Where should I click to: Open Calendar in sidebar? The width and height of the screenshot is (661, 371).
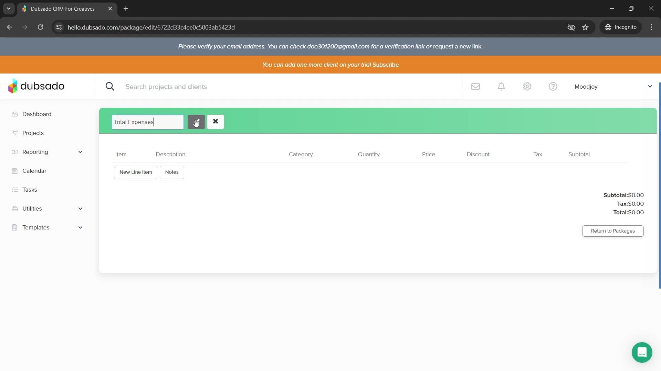click(x=34, y=171)
